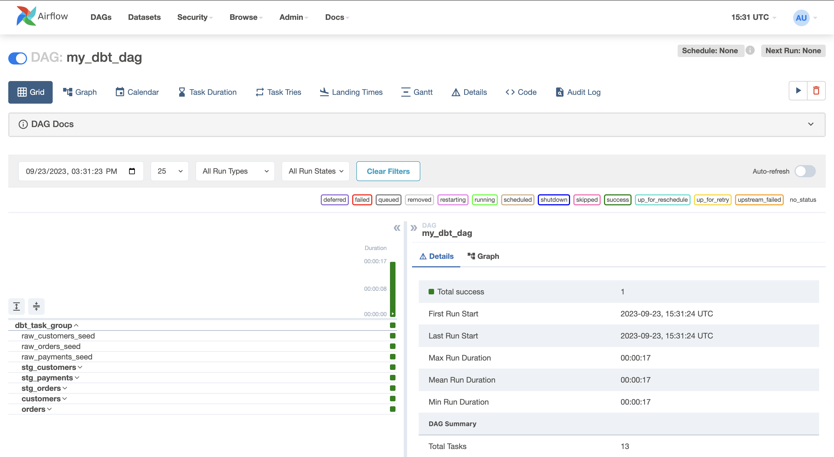Open the AU user avatar menu
The width and height of the screenshot is (834, 457).
click(801, 17)
